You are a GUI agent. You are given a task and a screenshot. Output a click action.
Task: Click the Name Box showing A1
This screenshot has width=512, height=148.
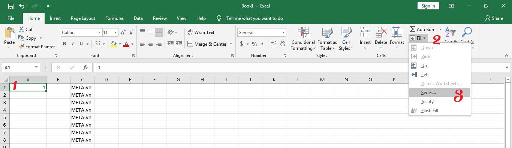21,67
